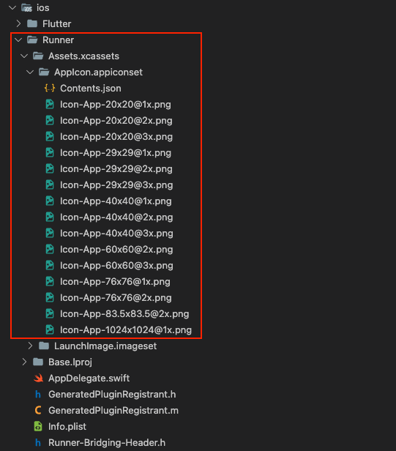
Task: Open the AppDelegate.swift file
Action: (x=89, y=379)
